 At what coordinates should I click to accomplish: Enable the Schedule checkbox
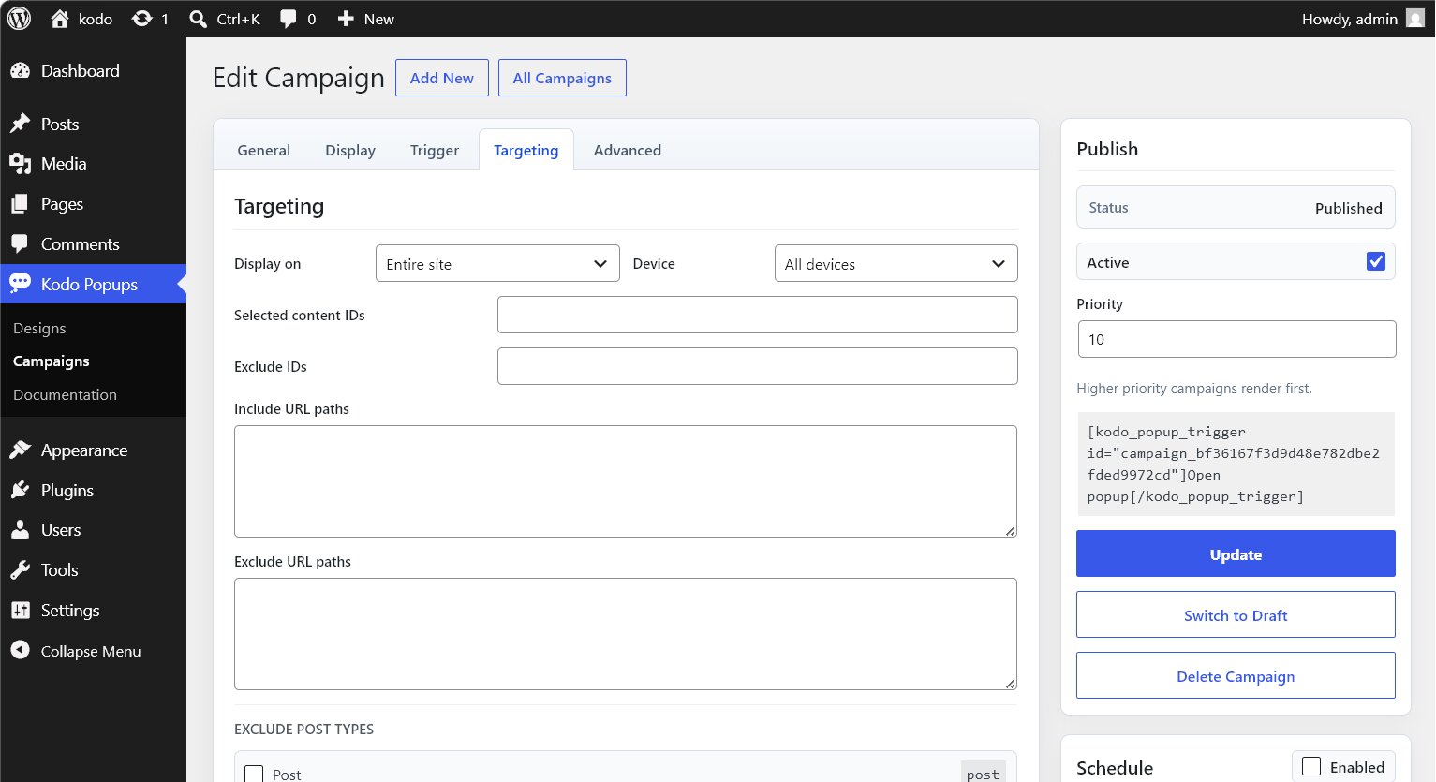click(x=1311, y=767)
